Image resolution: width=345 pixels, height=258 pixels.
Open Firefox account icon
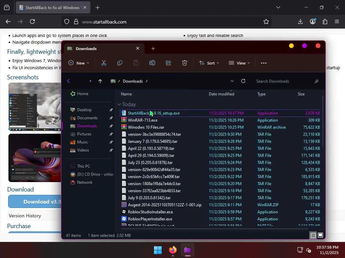[x=313, y=21]
